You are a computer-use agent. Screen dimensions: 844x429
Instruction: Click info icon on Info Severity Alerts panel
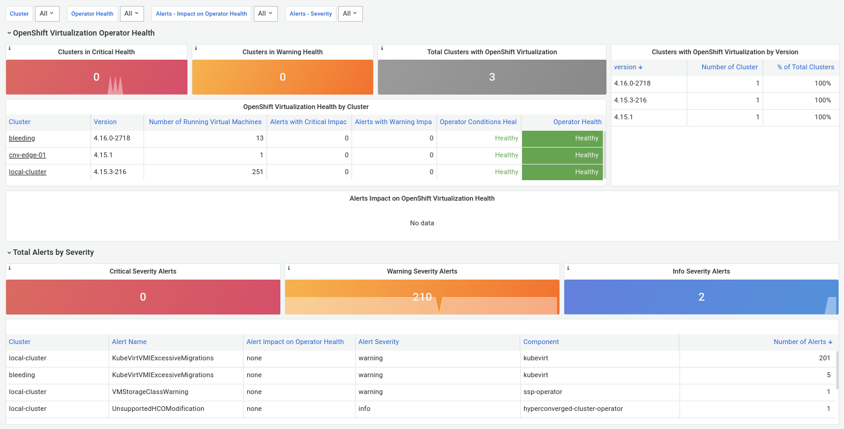(568, 268)
